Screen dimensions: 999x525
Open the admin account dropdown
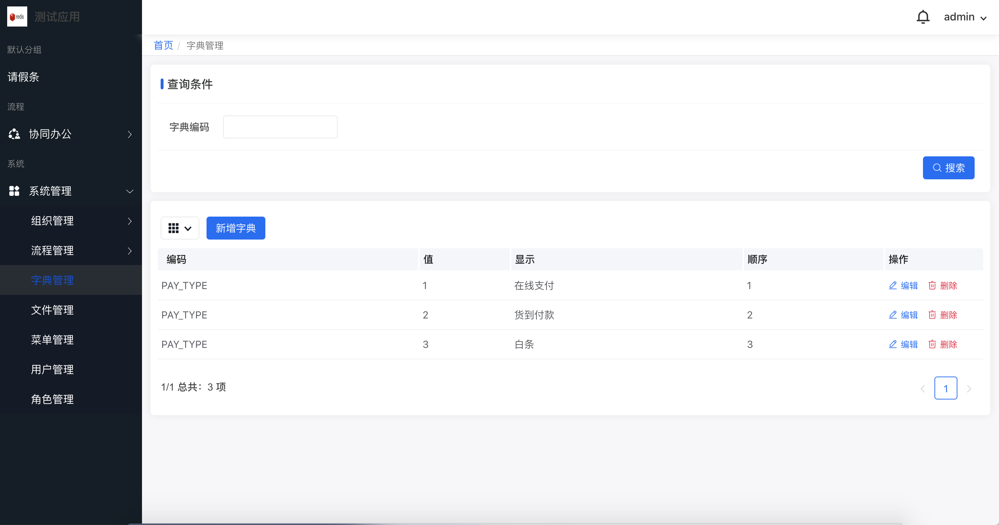click(965, 16)
